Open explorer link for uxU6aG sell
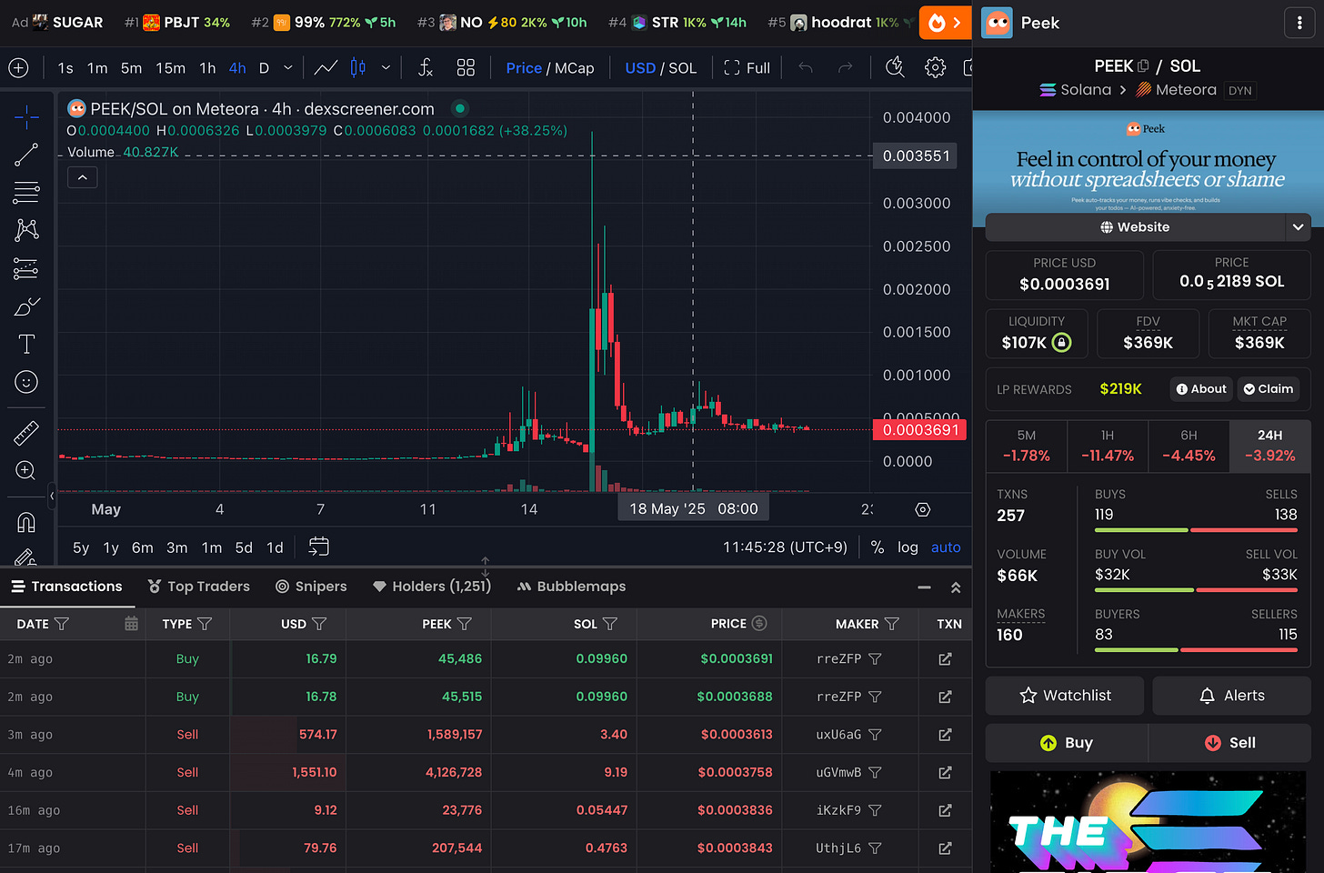This screenshot has height=873, width=1324. pyautogui.click(x=945, y=735)
